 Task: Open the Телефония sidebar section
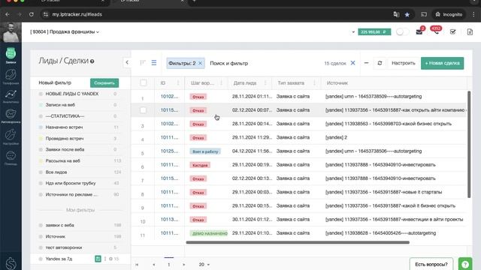pos(11,76)
